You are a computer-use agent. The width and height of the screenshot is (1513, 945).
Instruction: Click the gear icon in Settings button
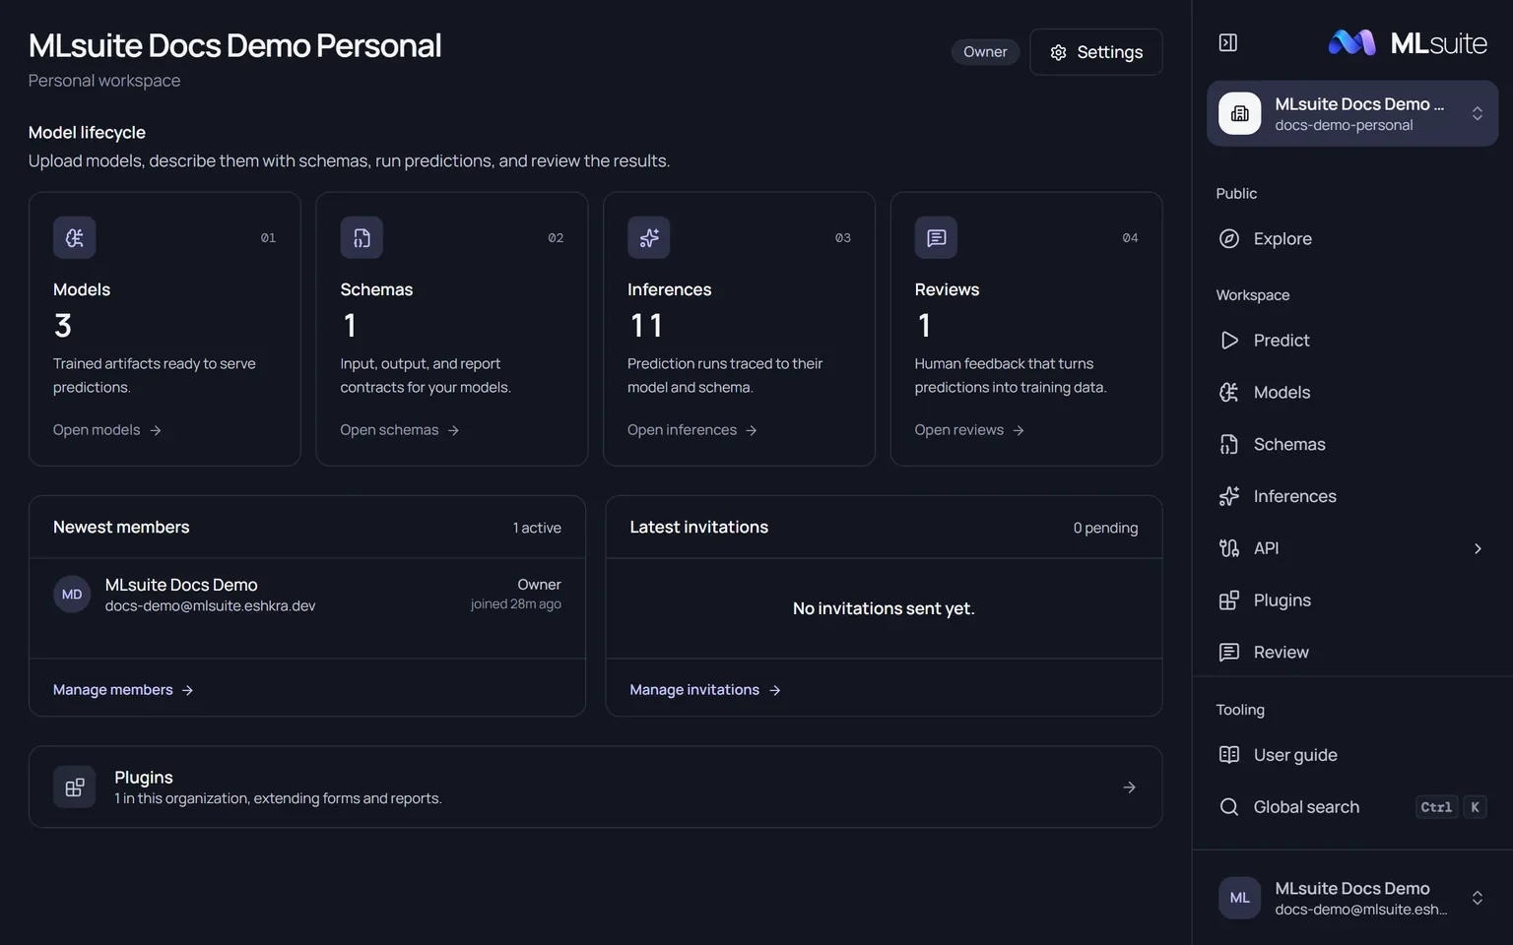point(1058,52)
